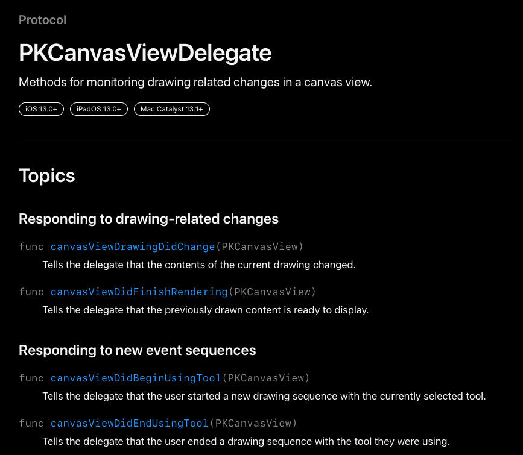
Task: Click the Topics section heading
Action: coord(47,176)
